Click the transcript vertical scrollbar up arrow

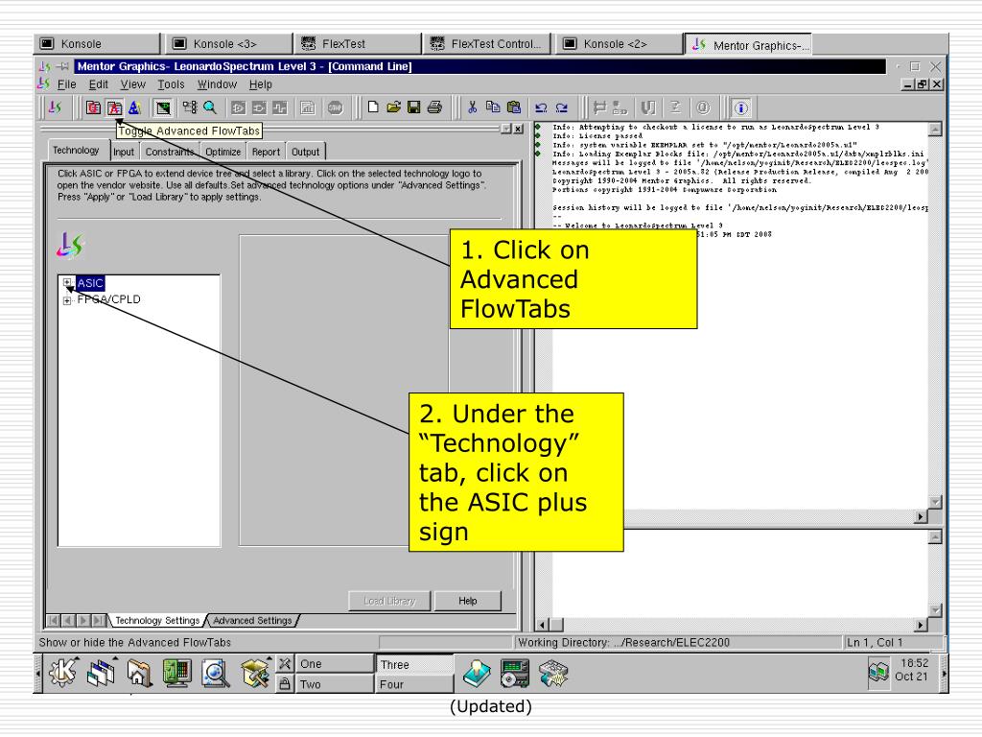(935, 130)
